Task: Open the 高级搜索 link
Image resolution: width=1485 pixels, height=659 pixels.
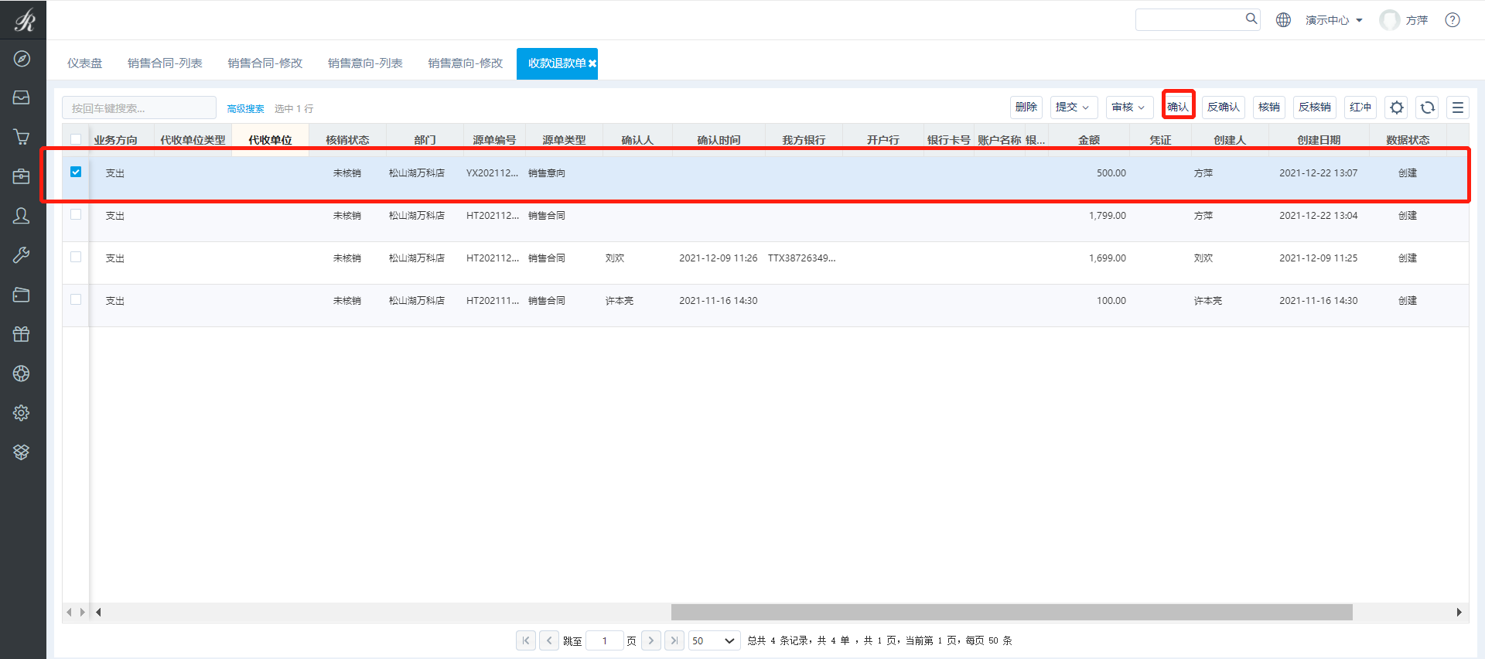Action: pyautogui.click(x=245, y=109)
